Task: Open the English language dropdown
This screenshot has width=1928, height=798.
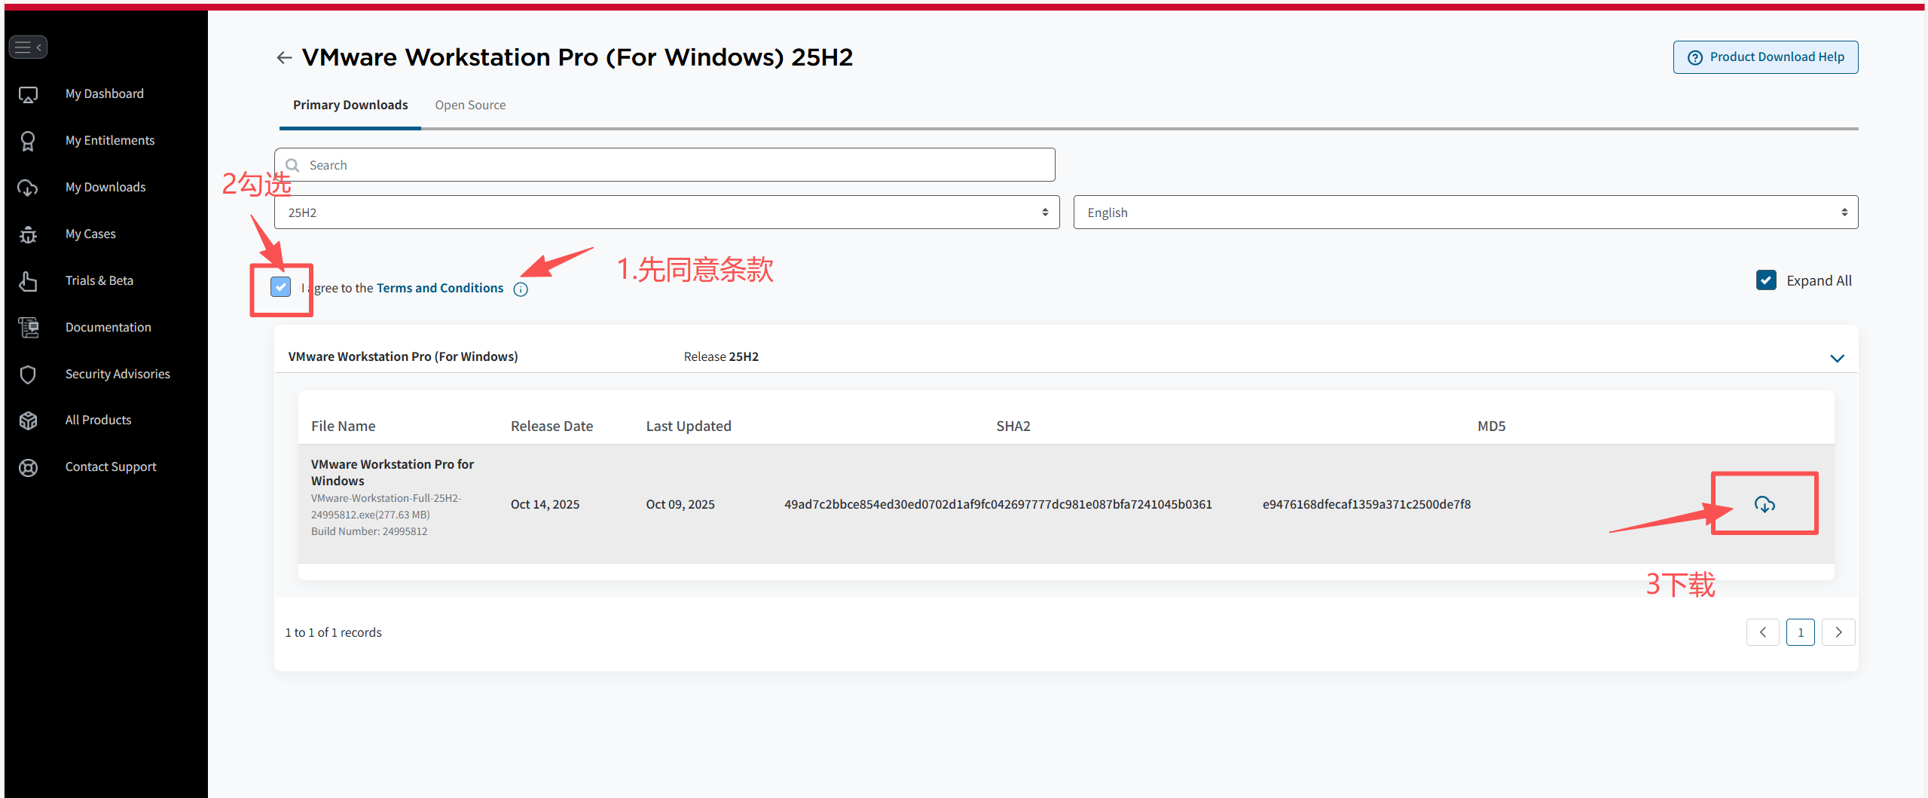Action: [1465, 212]
